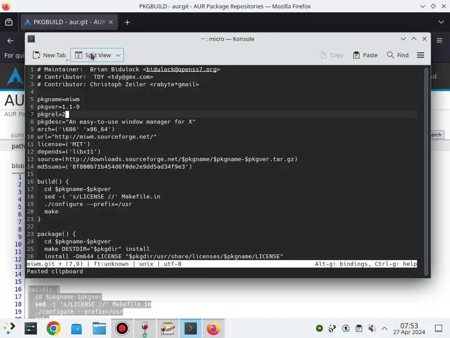Open the Wine glass taskbar icon

[145, 328]
